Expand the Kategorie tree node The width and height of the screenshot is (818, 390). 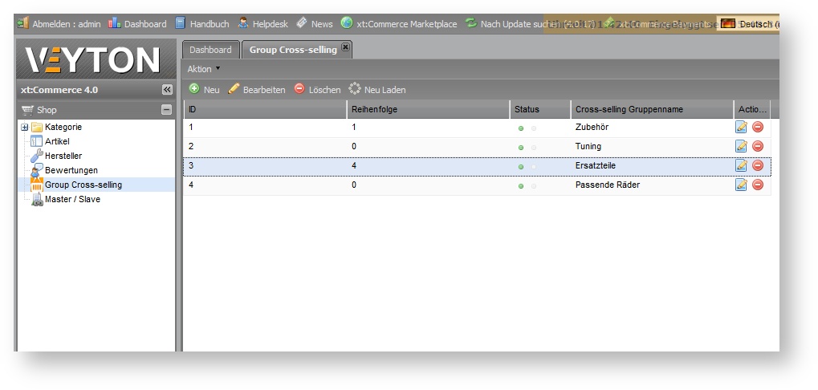pos(24,127)
